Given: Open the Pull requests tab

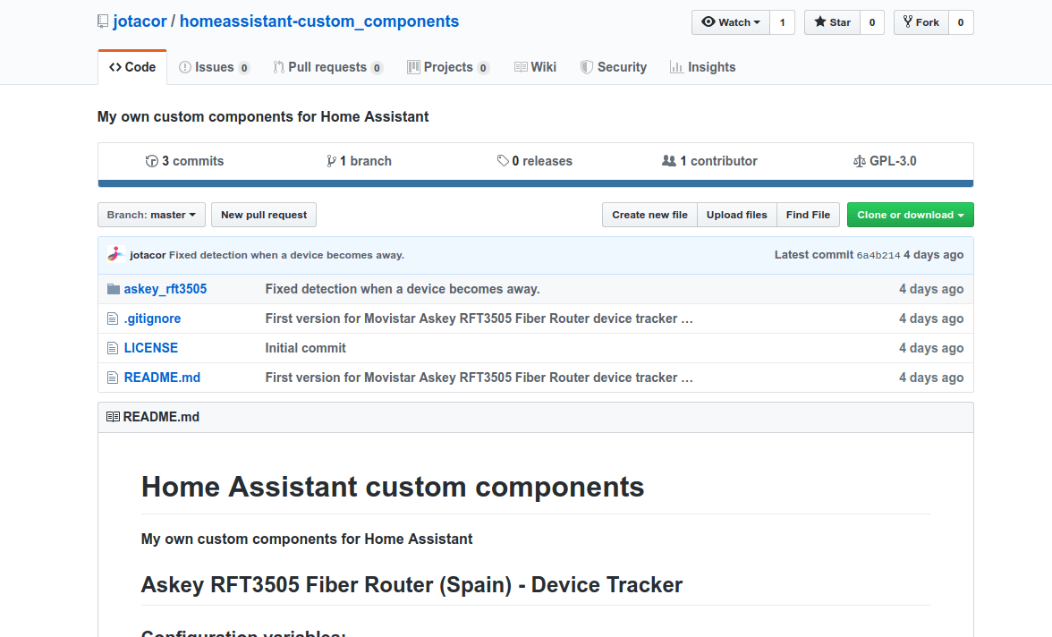Looking at the screenshot, I should pyautogui.click(x=327, y=67).
